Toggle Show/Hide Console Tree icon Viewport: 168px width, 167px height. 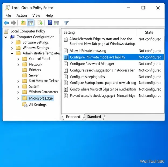30,23
